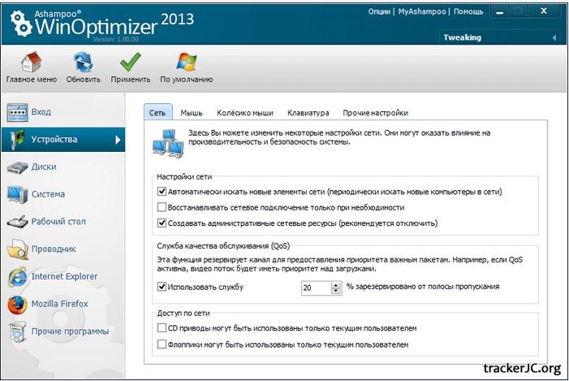Click Internet Explorer label in sidebar
The height and width of the screenshot is (381, 569).
[65, 276]
